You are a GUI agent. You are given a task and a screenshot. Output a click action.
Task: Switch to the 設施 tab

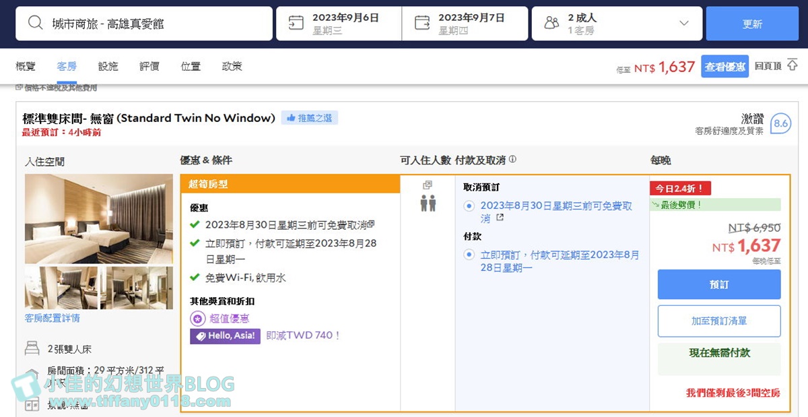(108, 66)
